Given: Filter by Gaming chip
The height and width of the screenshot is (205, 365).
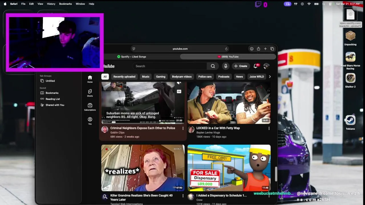Looking at the screenshot, I should tap(161, 77).
